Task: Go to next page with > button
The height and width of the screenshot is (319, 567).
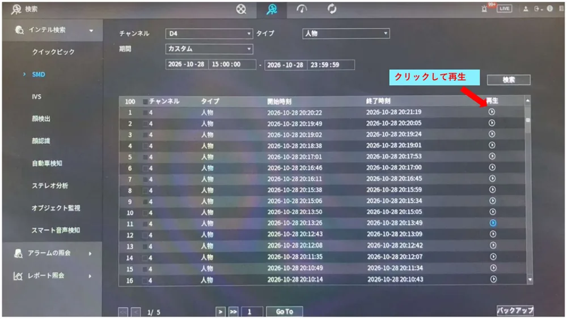Action: coord(220,312)
